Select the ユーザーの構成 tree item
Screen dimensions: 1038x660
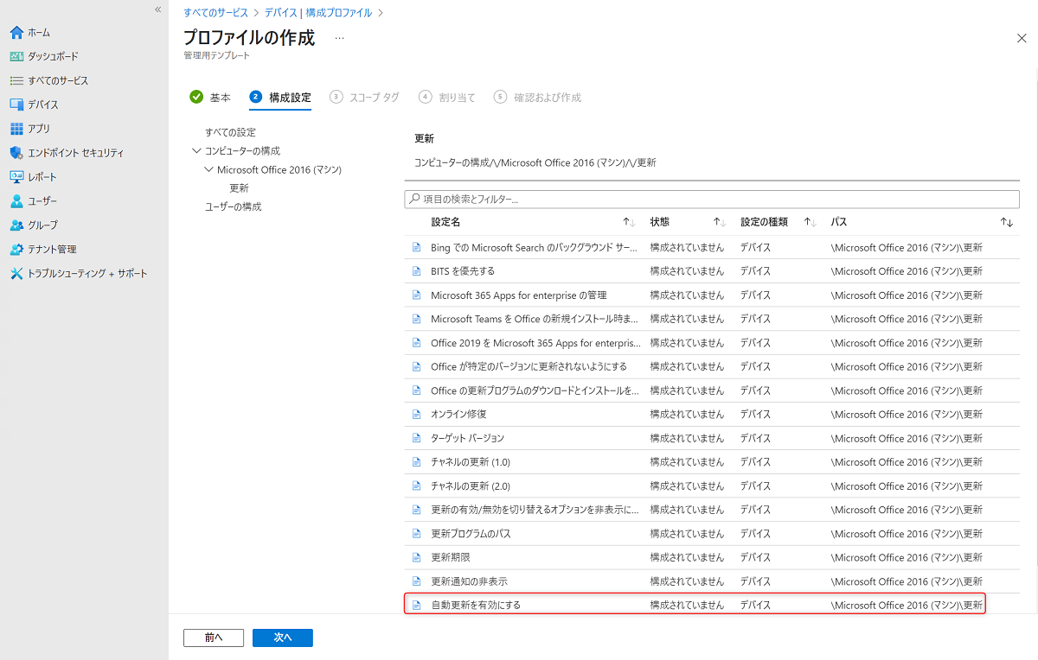pos(233,207)
